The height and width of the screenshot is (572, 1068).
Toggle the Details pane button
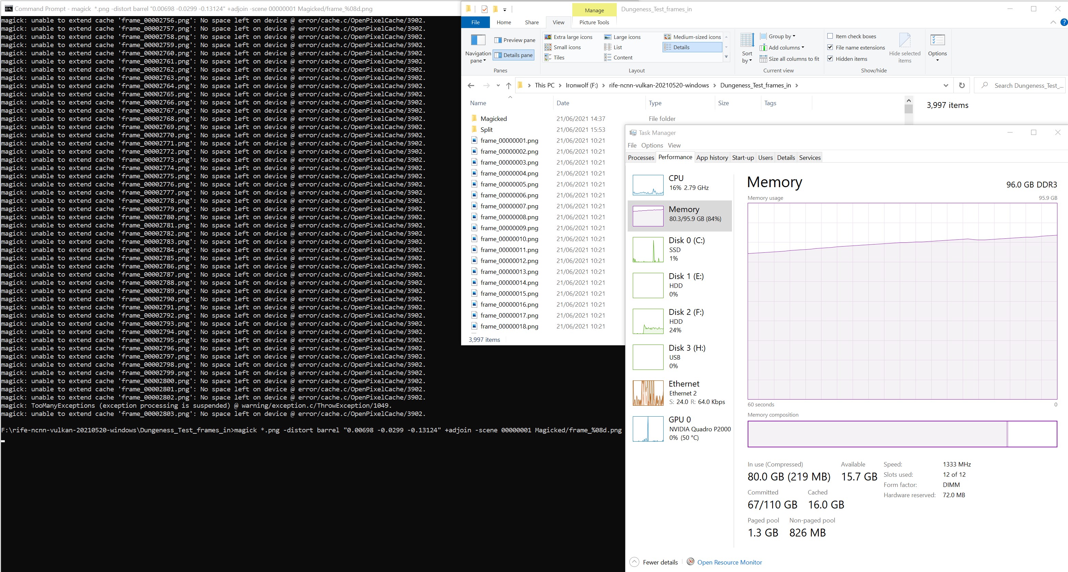point(514,55)
